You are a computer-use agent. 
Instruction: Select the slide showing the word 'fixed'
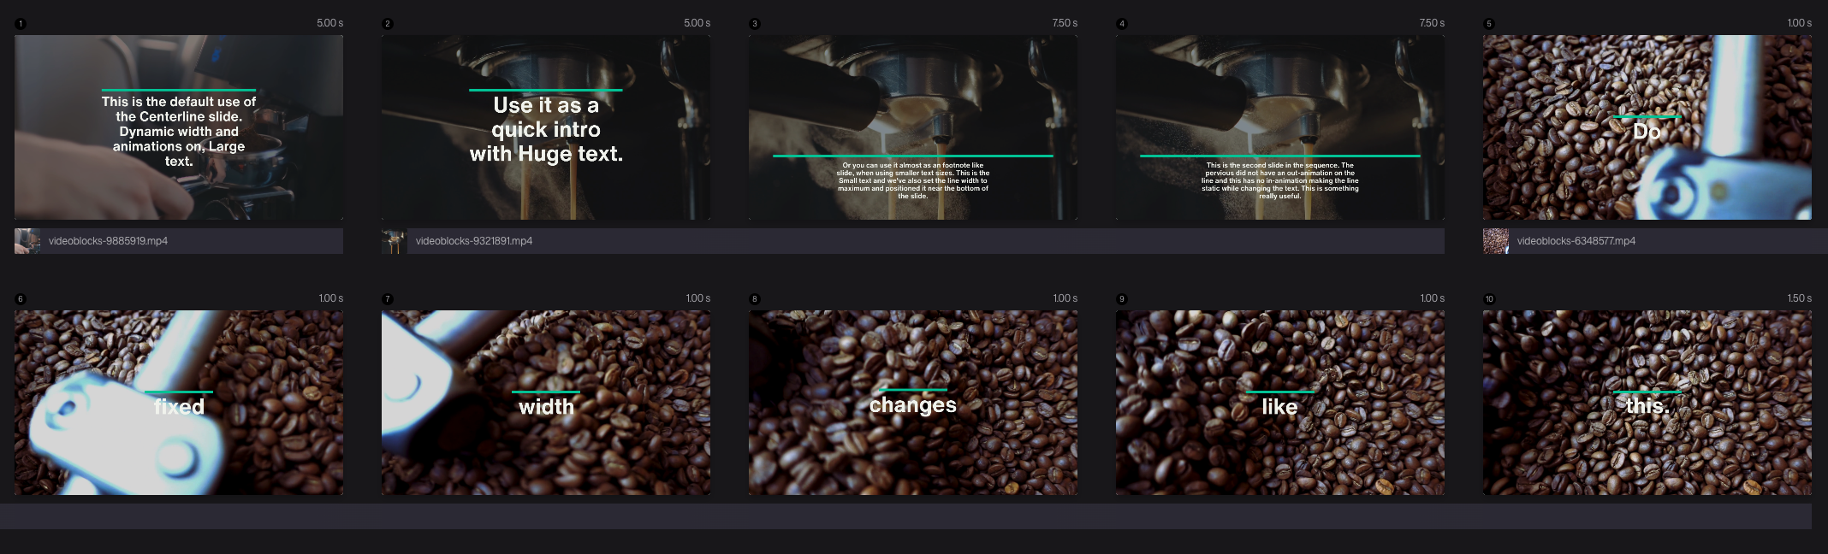pos(179,403)
